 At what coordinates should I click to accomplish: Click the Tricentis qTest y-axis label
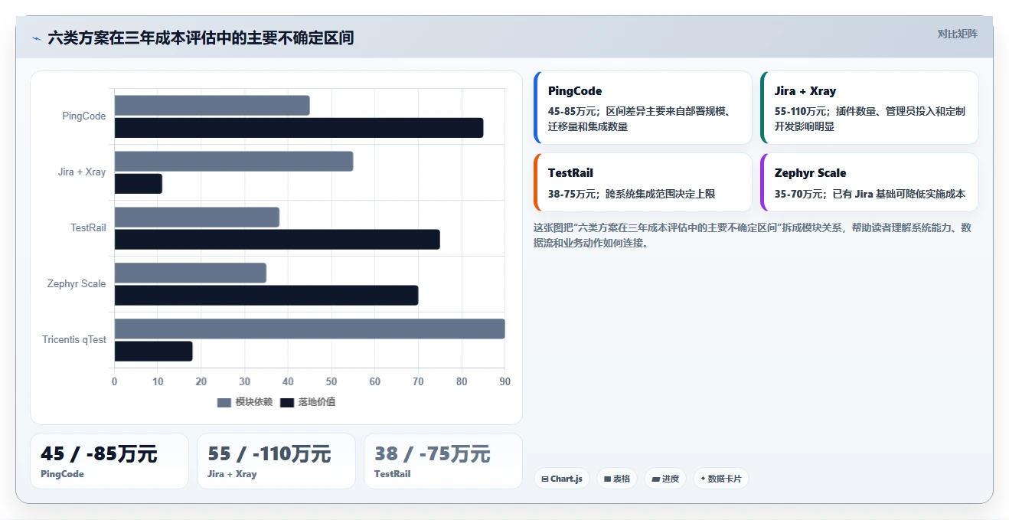[x=74, y=340]
